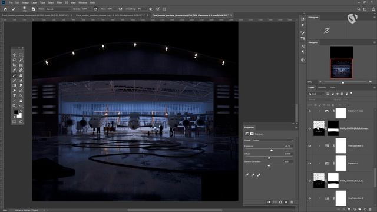Screen dimensions: 377x212
Task: Open the Filter menu
Action: [x=59, y=2]
